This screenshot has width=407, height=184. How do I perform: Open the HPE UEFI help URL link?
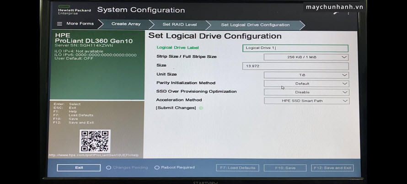(93, 155)
